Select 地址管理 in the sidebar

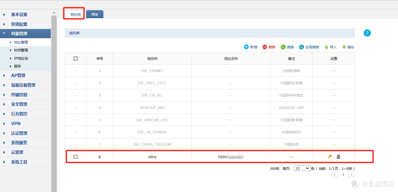click(x=21, y=42)
